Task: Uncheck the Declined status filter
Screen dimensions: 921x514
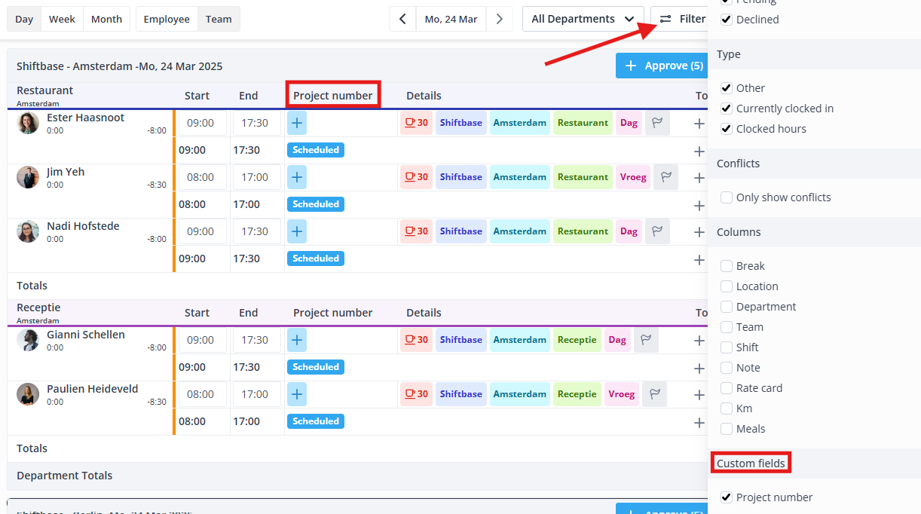Action: pos(726,19)
